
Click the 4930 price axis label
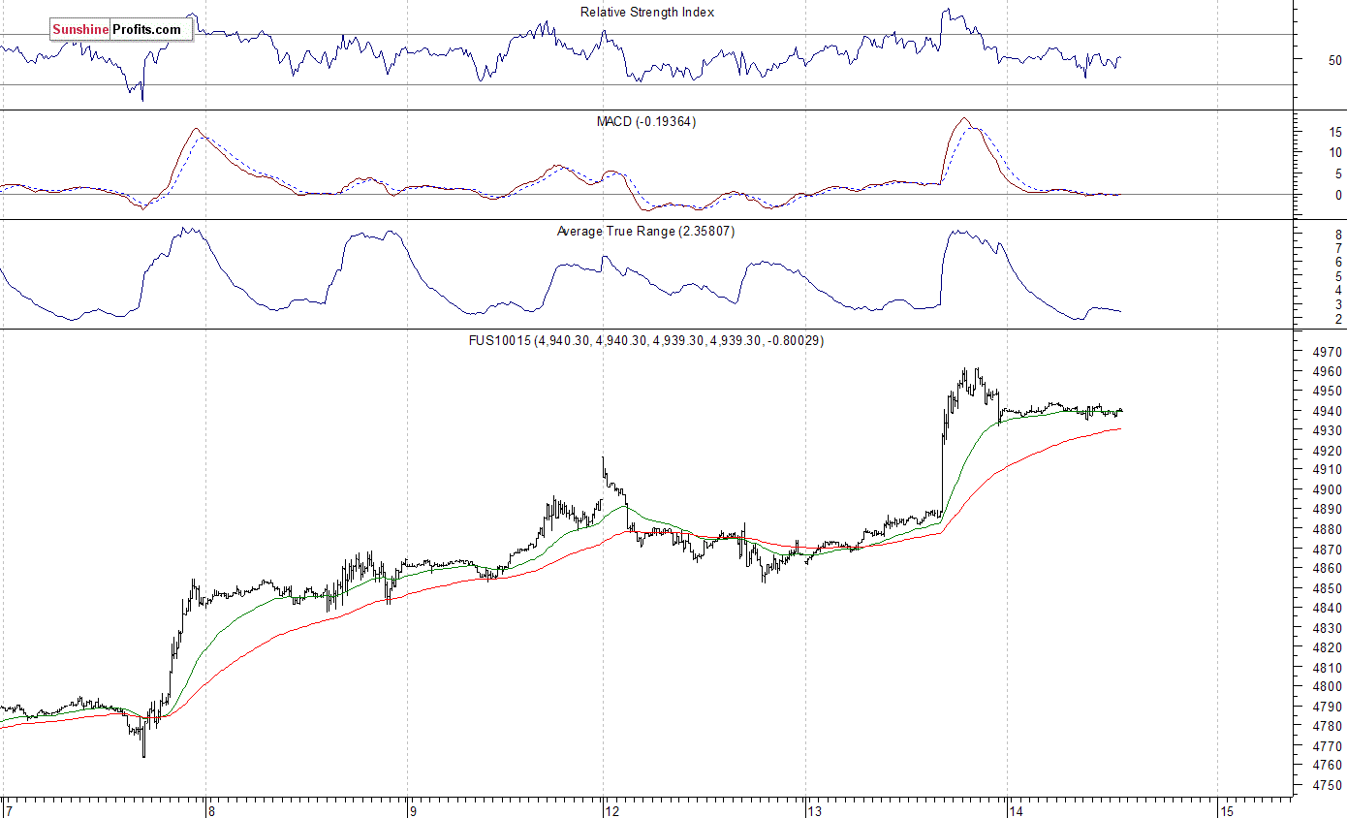coord(1329,430)
